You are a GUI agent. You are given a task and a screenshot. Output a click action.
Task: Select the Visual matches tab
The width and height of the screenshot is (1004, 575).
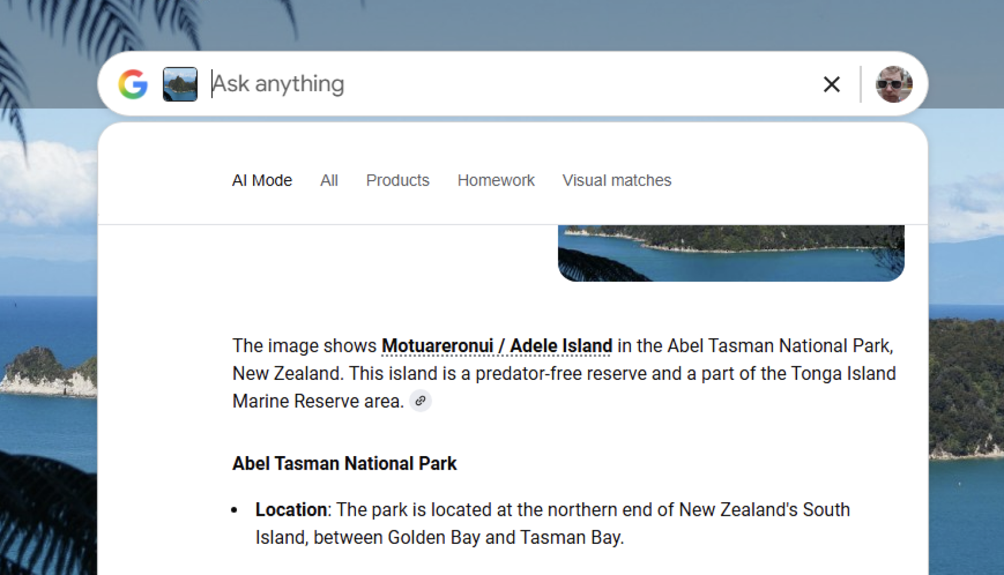616,180
